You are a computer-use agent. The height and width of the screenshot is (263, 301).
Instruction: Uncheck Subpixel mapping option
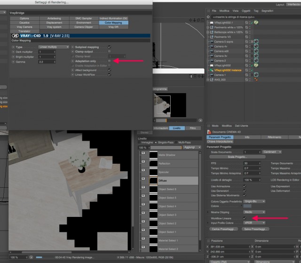110,47
